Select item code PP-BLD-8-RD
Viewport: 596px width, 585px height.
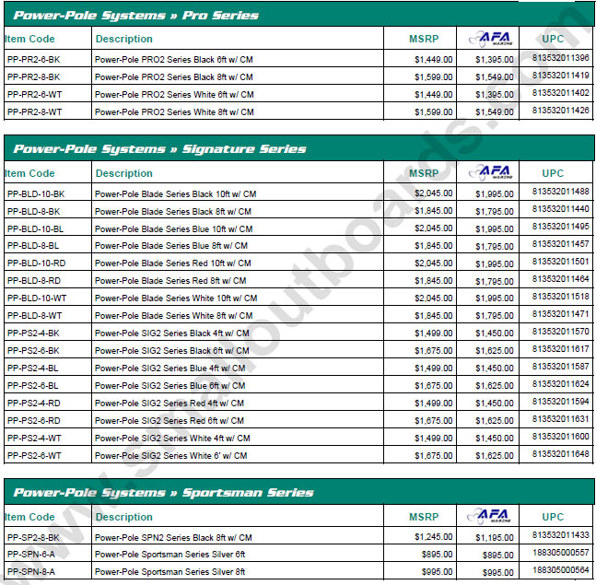34,281
